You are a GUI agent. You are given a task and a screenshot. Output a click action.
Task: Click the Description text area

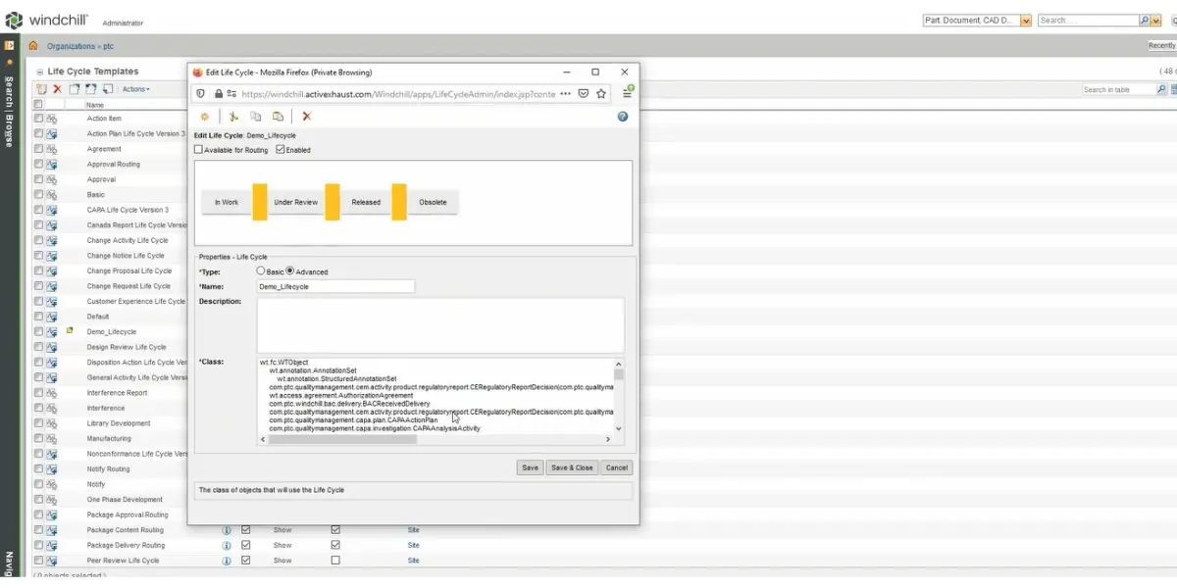pos(440,324)
